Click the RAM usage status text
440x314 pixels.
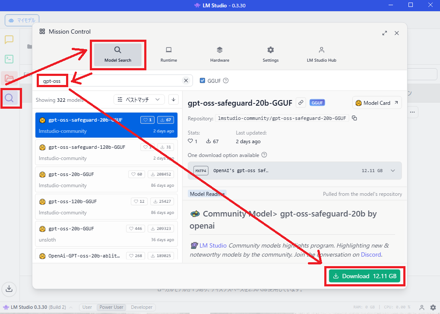364,307
